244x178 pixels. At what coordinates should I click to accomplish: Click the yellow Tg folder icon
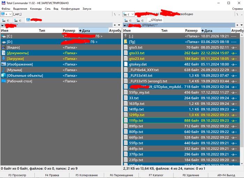coord(126,42)
